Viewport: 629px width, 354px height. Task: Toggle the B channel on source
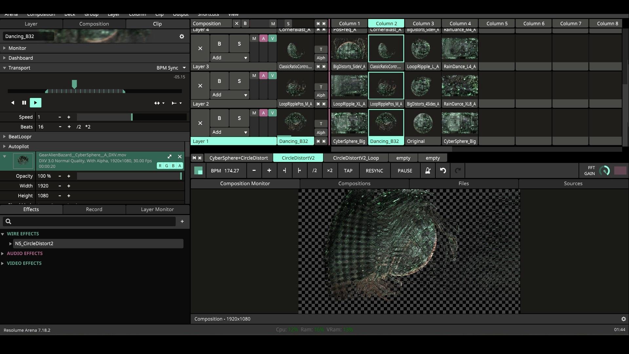[x=173, y=166]
